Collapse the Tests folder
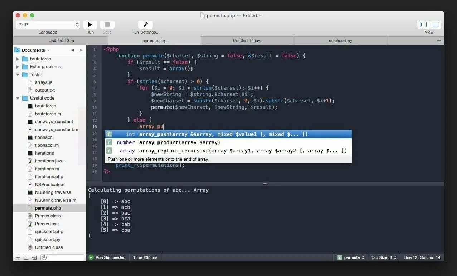457x276 pixels. [x=18, y=75]
